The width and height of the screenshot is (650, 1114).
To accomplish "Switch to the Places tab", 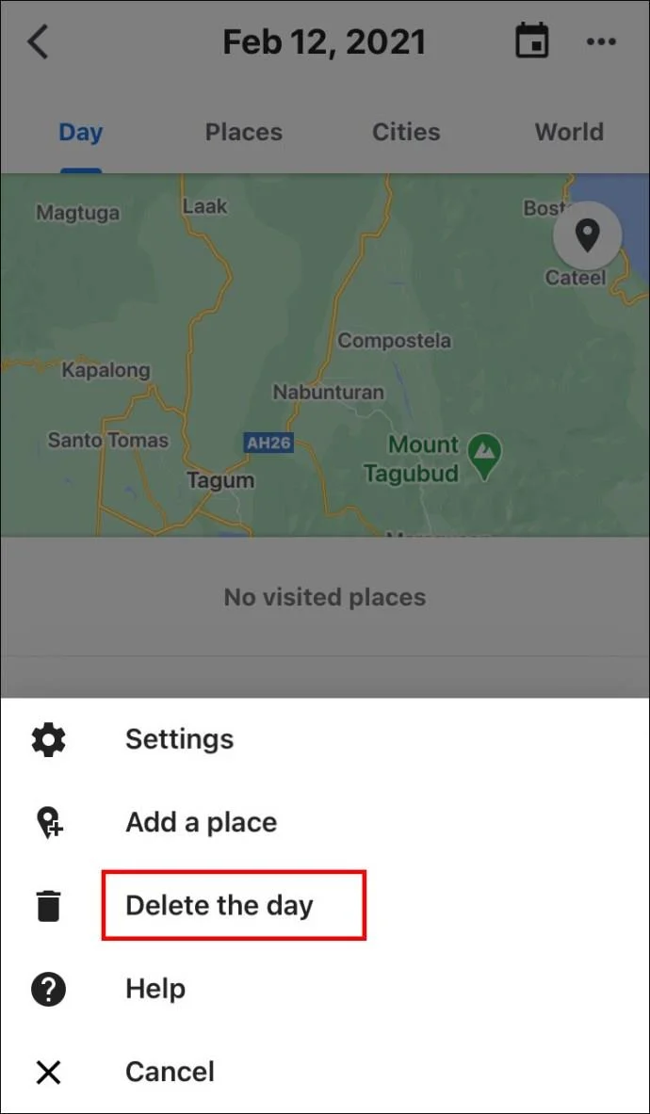I will (x=243, y=132).
